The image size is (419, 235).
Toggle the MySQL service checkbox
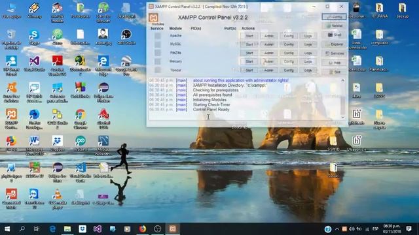(x=158, y=44)
